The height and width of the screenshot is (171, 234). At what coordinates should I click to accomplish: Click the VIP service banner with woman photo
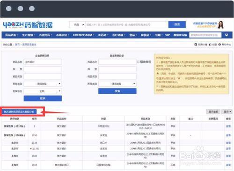(x=209, y=25)
